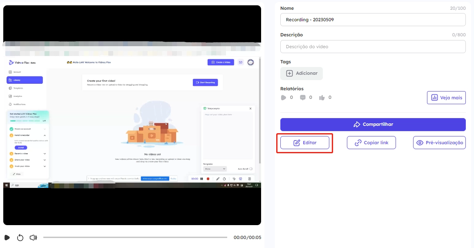This screenshot has width=474, height=248.
Task: Click the 00:00/00:05 time readout
Action: click(x=247, y=237)
